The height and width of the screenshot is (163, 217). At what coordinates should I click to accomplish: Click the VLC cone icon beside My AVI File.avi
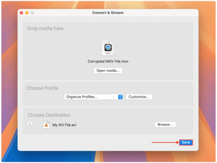tap(46, 125)
